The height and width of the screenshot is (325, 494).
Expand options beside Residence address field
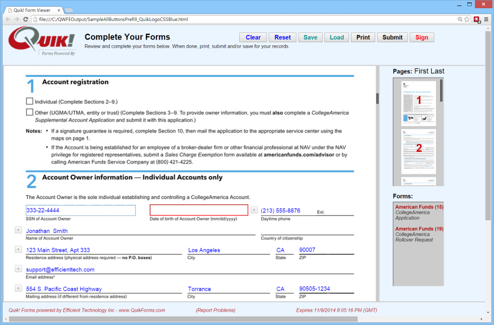(x=18, y=249)
